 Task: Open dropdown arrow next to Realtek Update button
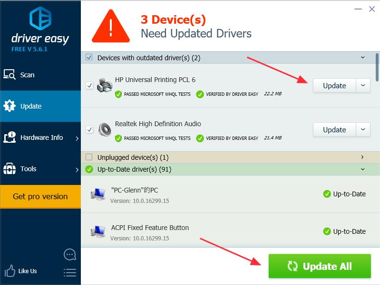pos(363,129)
